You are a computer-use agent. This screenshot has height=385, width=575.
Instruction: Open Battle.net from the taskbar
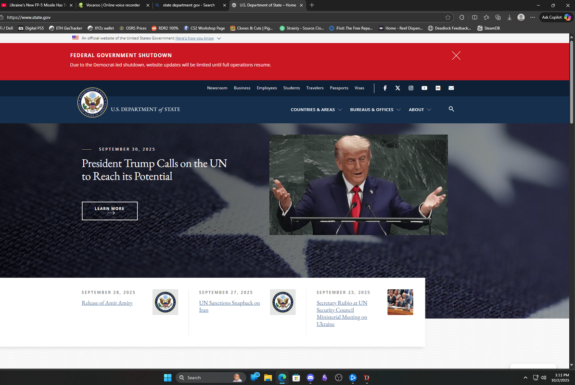tap(353, 378)
